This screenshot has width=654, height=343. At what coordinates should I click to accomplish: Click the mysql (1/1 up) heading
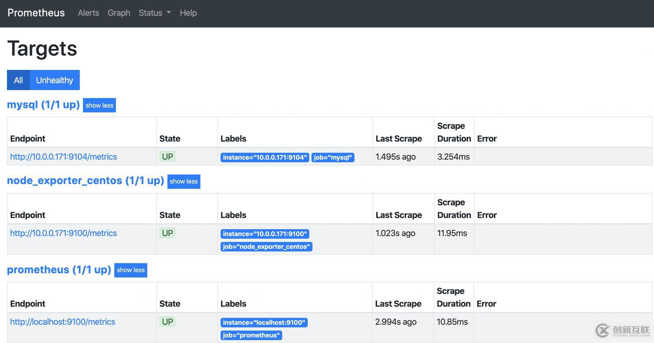43,105
